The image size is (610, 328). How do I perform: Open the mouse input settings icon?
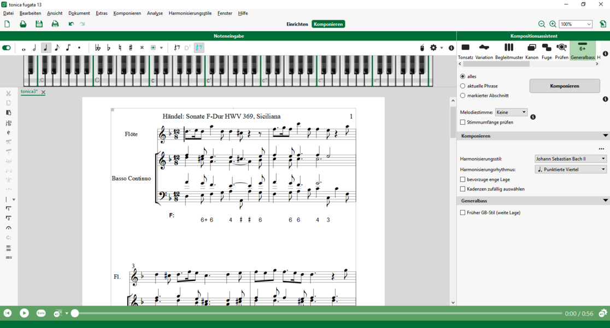422,48
